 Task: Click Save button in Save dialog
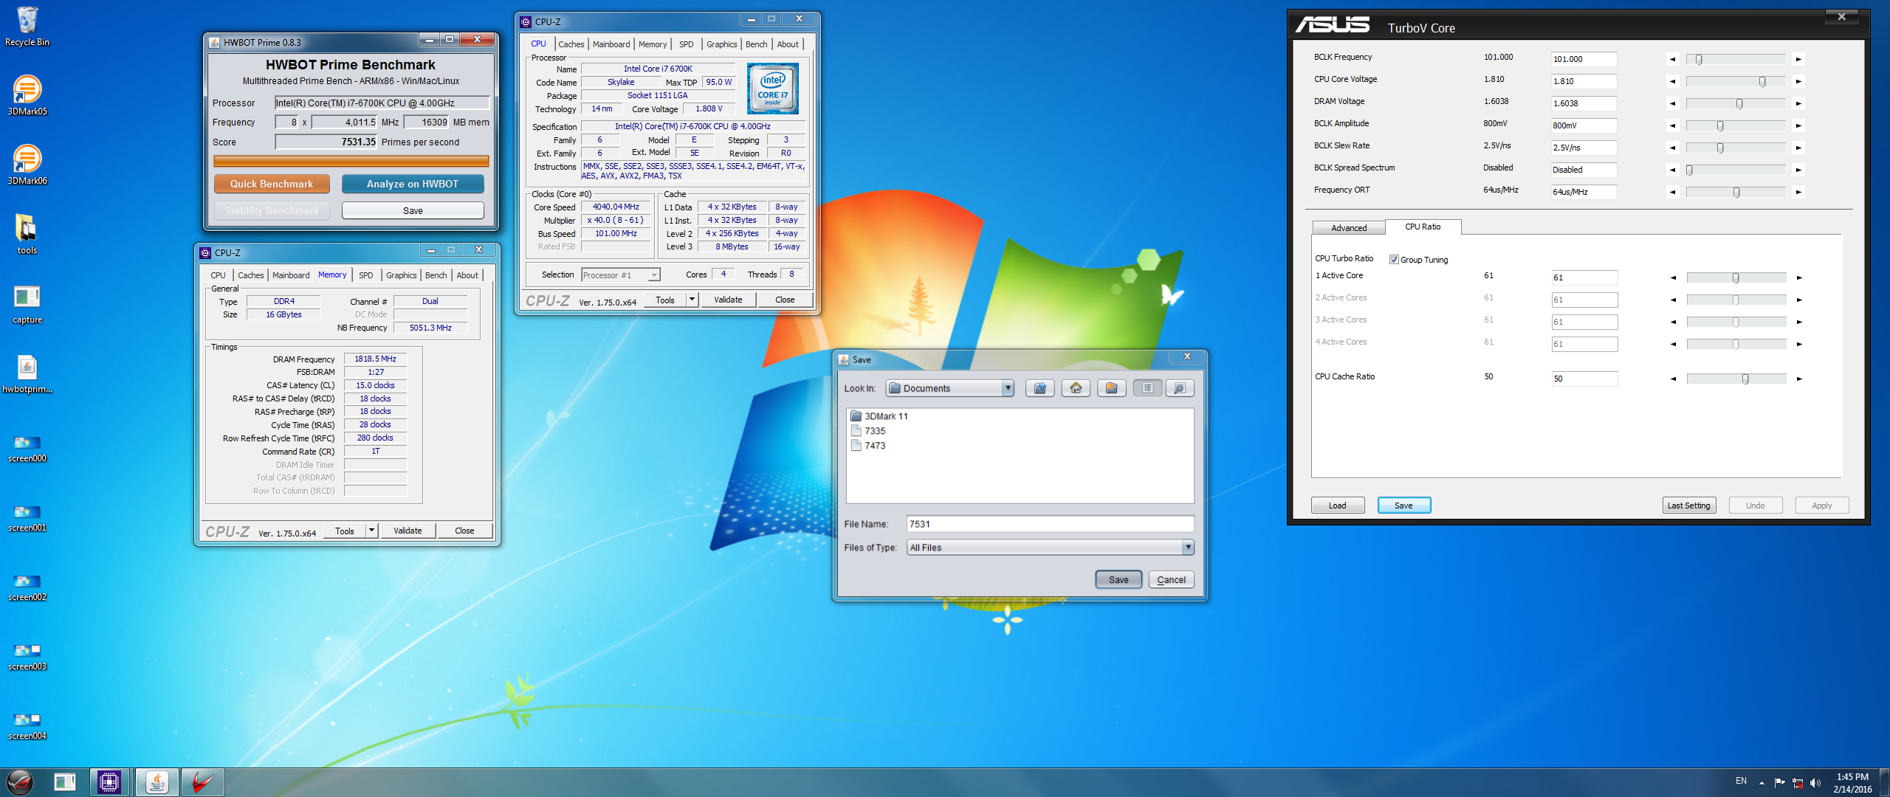click(x=1118, y=579)
